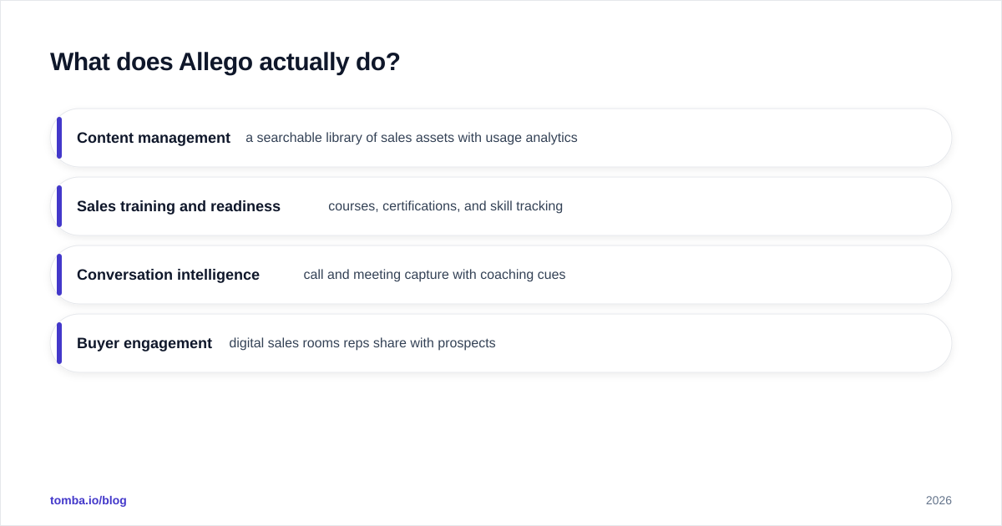Select the 'Buyer engagement' label
Image resolution: width=1002 pixels, height=526 pixels.
[x=144, y=343]
